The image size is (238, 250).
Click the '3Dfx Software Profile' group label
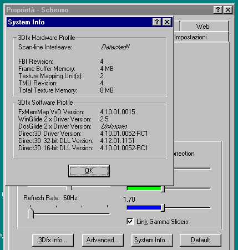point(45,103)
